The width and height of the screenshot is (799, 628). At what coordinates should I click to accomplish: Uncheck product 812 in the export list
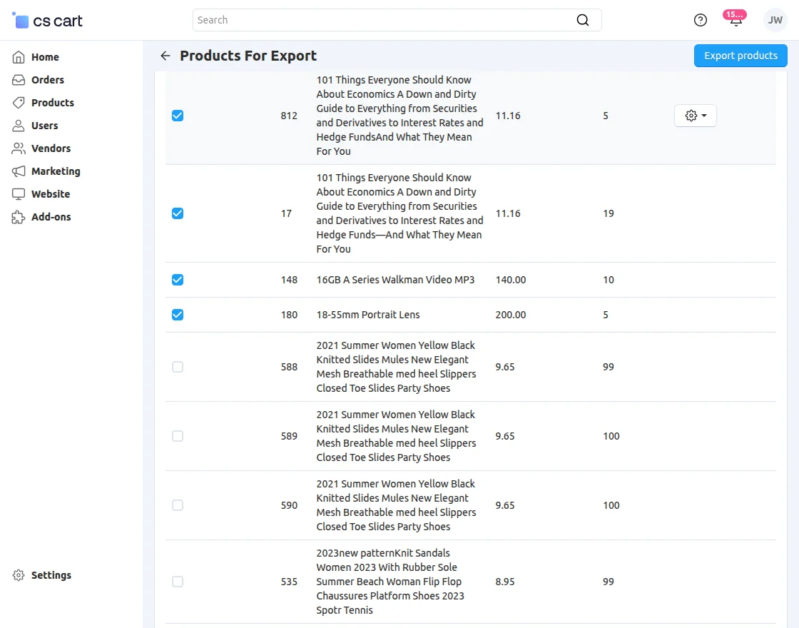click(x=177, y=115)
